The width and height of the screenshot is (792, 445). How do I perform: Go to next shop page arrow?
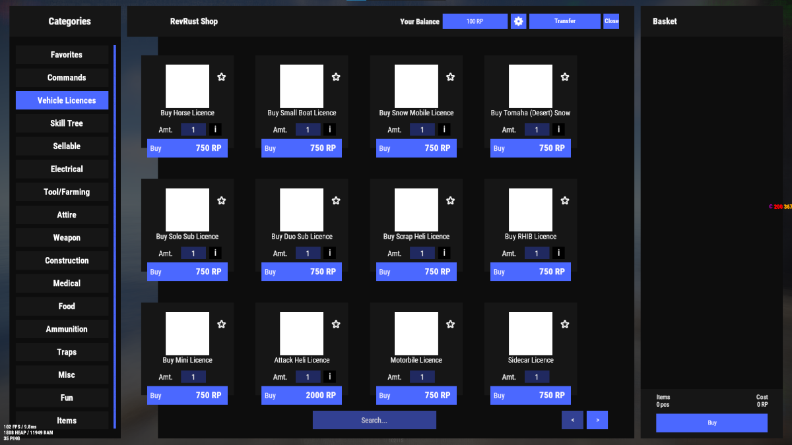(x=597, y=420)
